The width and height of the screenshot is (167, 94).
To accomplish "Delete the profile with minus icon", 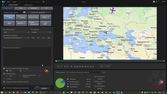I will [44, 38].
